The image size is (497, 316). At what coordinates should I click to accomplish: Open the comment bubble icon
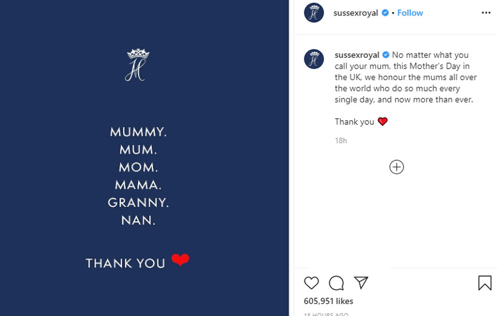tap(336, 283)
